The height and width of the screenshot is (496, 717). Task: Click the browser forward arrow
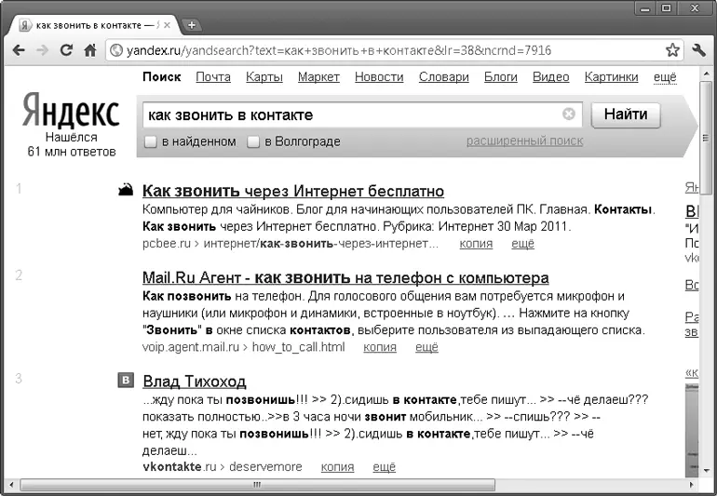[42, 50]
